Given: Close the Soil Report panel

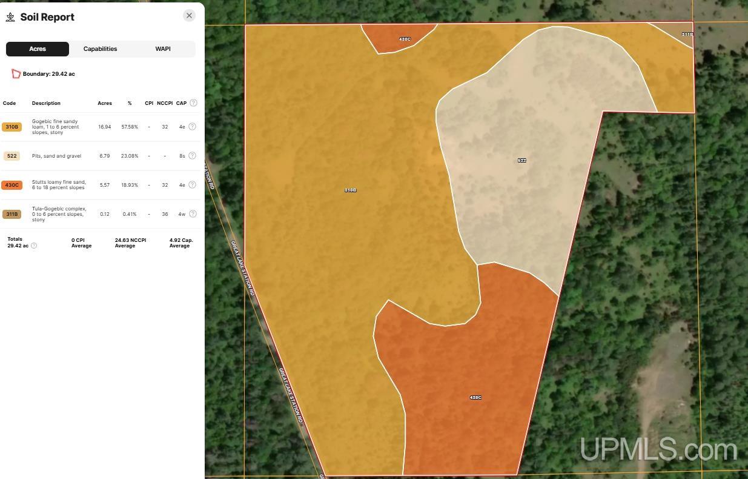Looking at the screenshot, I should click(x=189, y=16).
